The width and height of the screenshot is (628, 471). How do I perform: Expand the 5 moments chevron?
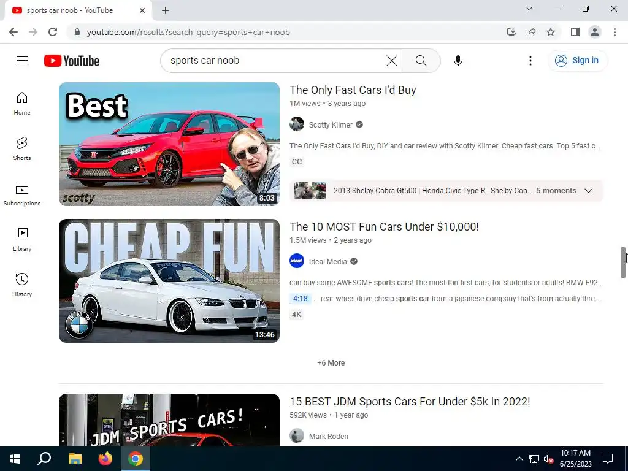pyautogui.click(x=588, y=191)
